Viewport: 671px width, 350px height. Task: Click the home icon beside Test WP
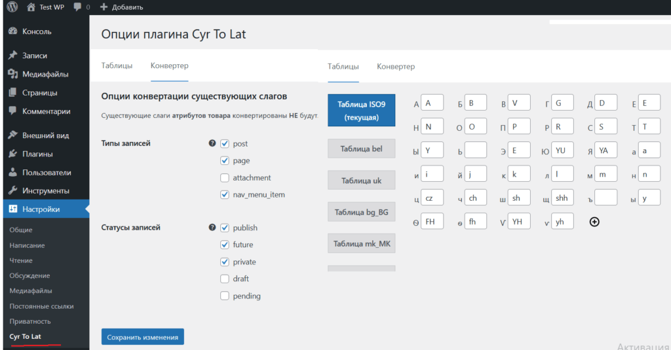click(31, 7)
